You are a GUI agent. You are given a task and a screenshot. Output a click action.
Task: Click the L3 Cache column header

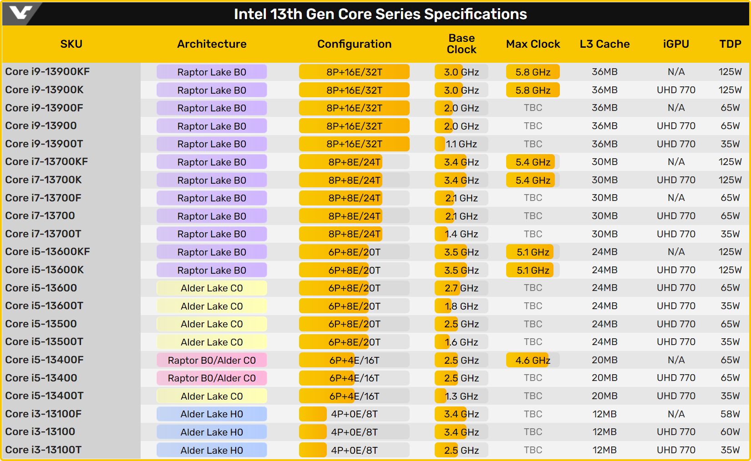coord(604,44)
